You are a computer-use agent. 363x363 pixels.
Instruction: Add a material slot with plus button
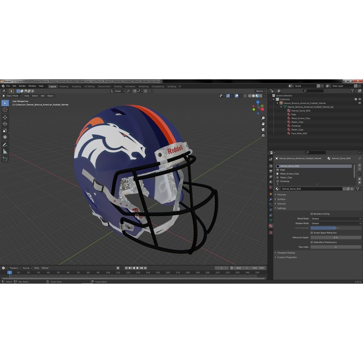pos(360,165)
